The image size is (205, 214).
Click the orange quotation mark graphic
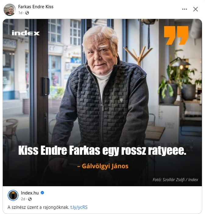pyautogui.click(x=176, y=35)
